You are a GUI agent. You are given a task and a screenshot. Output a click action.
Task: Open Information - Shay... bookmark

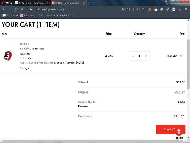click(32, 15)
